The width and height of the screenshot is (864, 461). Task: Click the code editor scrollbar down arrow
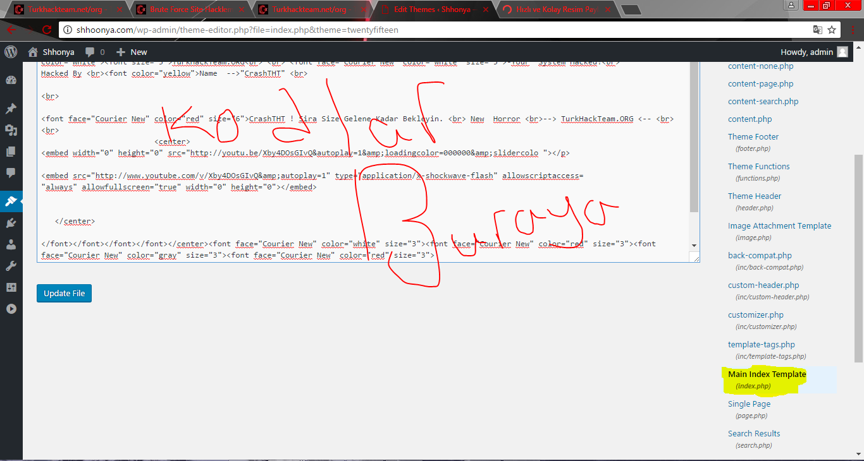694,246
